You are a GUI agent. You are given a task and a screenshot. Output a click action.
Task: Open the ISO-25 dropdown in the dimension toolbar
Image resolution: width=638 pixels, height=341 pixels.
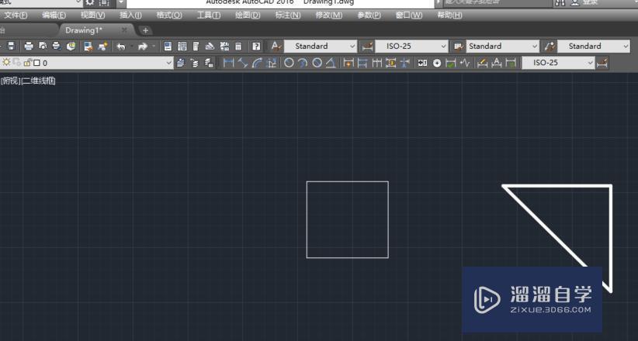pos(591,63)
